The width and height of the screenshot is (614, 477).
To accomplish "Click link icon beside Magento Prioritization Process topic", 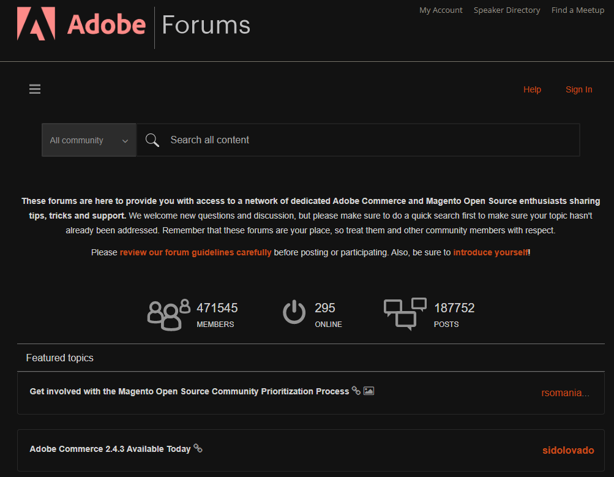I will point(356,391).
